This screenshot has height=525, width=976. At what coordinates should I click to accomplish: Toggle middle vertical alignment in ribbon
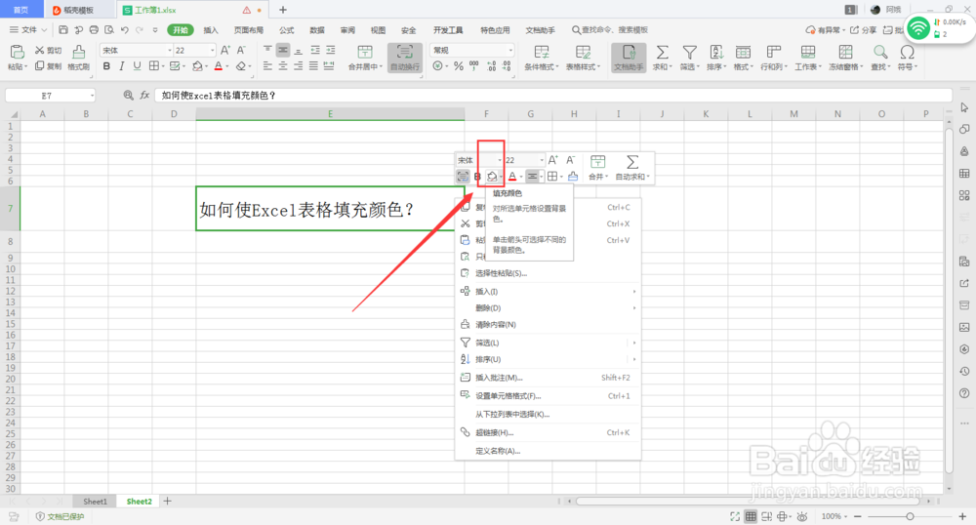(x=283, y=51)
